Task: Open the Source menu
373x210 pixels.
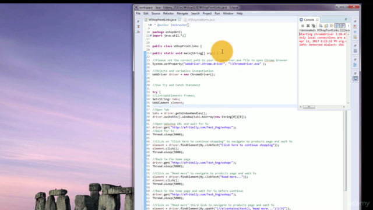Action: (x=156, y=13)
